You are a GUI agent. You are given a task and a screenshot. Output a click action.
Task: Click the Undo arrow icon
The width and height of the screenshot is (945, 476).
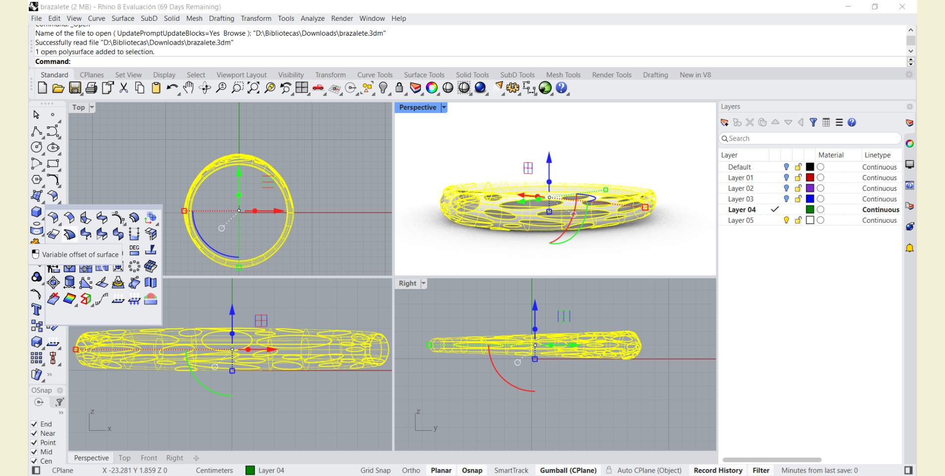click(x=172, y=88)
